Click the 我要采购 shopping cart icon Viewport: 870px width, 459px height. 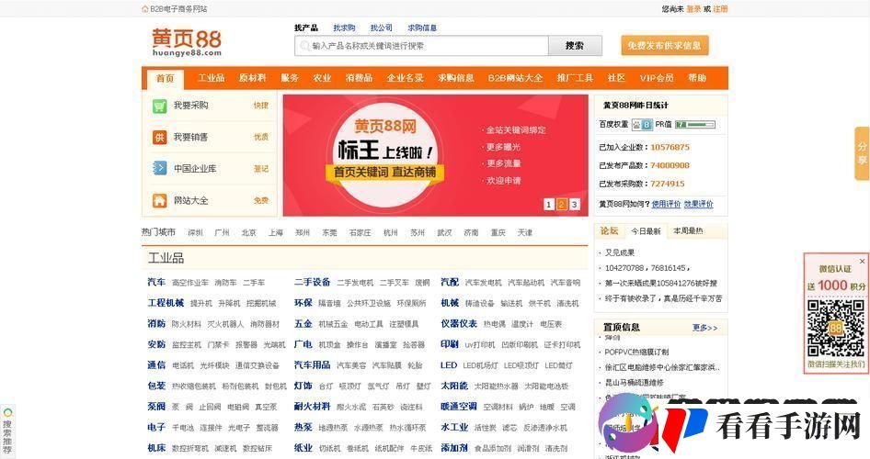[160, 106]
